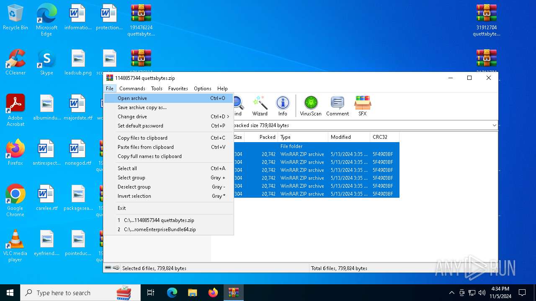The image size is (536, 301).
Task: Open recent archive 1148857344 quettabytes.zip
Action: point(168,220)
